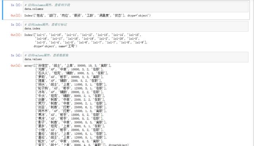Click the array row for '牛头'
Viewport: 254px width, 146px height.
70,96
